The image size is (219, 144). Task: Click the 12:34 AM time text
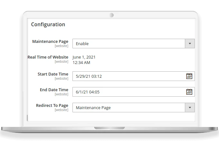tap(81, 63)
